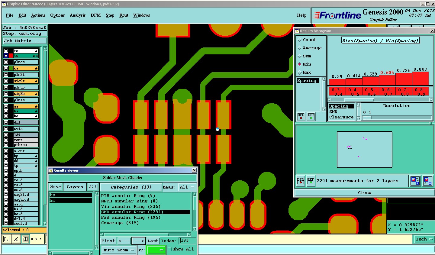
Task: Open the Sv green severity dropdown
Action: click(156, 250)
